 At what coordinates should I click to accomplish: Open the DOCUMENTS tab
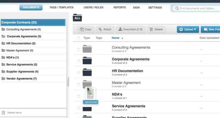(x=31, y=7)
